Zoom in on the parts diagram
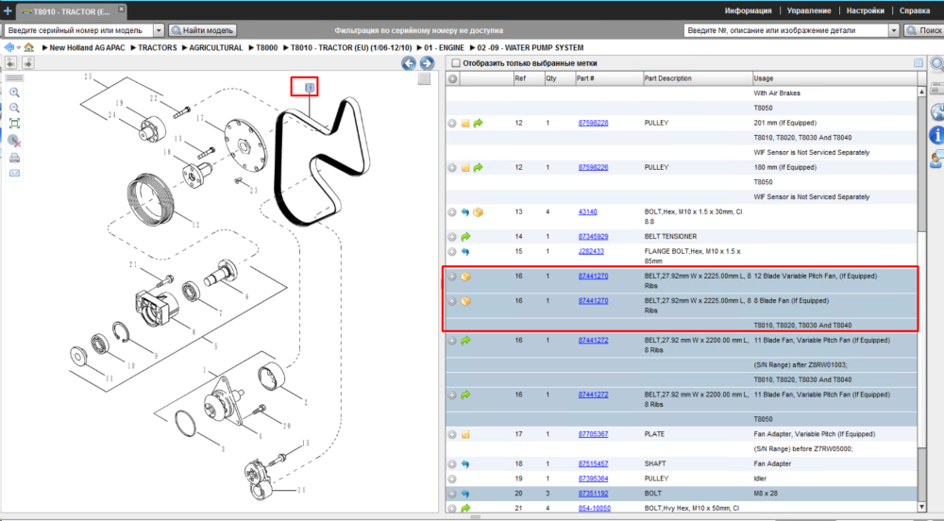Screen dimensions: 944x521 coord(14,92)
